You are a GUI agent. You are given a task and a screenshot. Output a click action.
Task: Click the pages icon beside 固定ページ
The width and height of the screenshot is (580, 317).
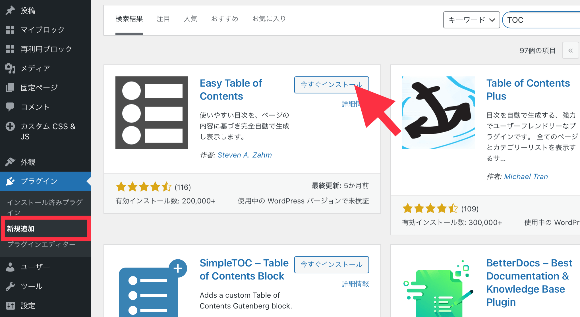coord(10,88)
